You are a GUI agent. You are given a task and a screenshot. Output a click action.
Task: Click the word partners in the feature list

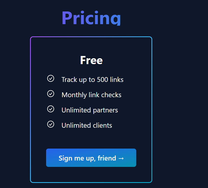click(x=106, y=110)
